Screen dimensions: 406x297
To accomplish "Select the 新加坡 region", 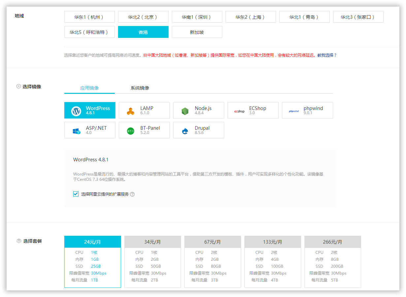I will [x=197, y=32].
